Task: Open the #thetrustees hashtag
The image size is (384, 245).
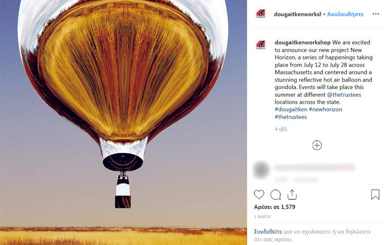Action: (x=290, y=117)
